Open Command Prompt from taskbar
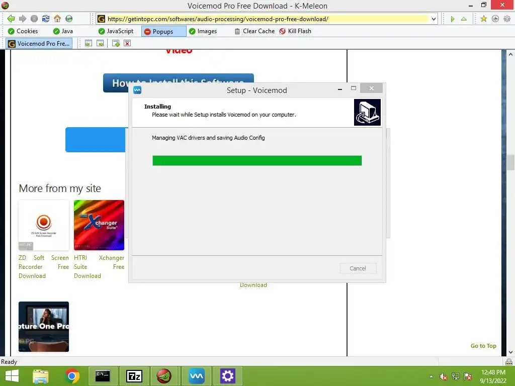Image resolution: width=515 pixels, height=386 pixels. 103,376
